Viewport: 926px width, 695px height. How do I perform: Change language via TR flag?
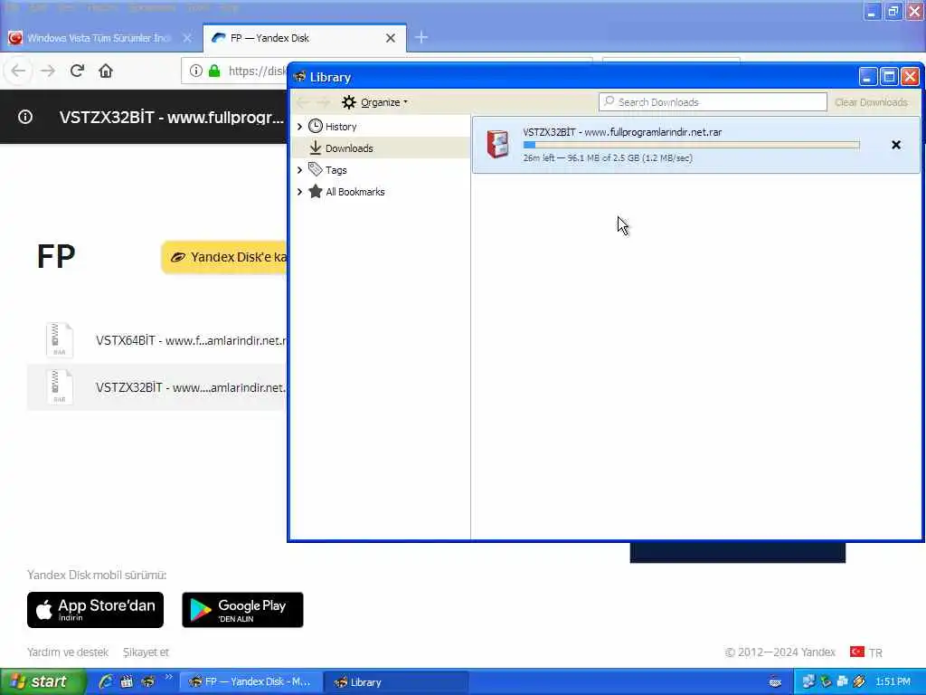(x=865, y=652)
